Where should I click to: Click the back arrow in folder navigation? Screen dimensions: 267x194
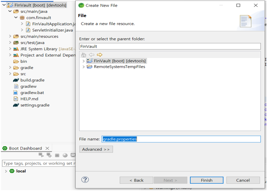(x=92, y=55)
